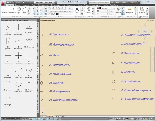The width and height of the screenshot is (156, 121).
Task: Click the table icon in Аннотации panel
Action: pyautogui.click(x=82, y=14)
